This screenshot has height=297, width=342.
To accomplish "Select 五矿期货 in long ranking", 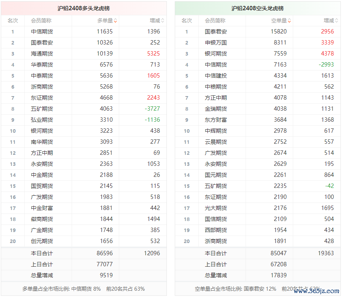I will [42, 109].
